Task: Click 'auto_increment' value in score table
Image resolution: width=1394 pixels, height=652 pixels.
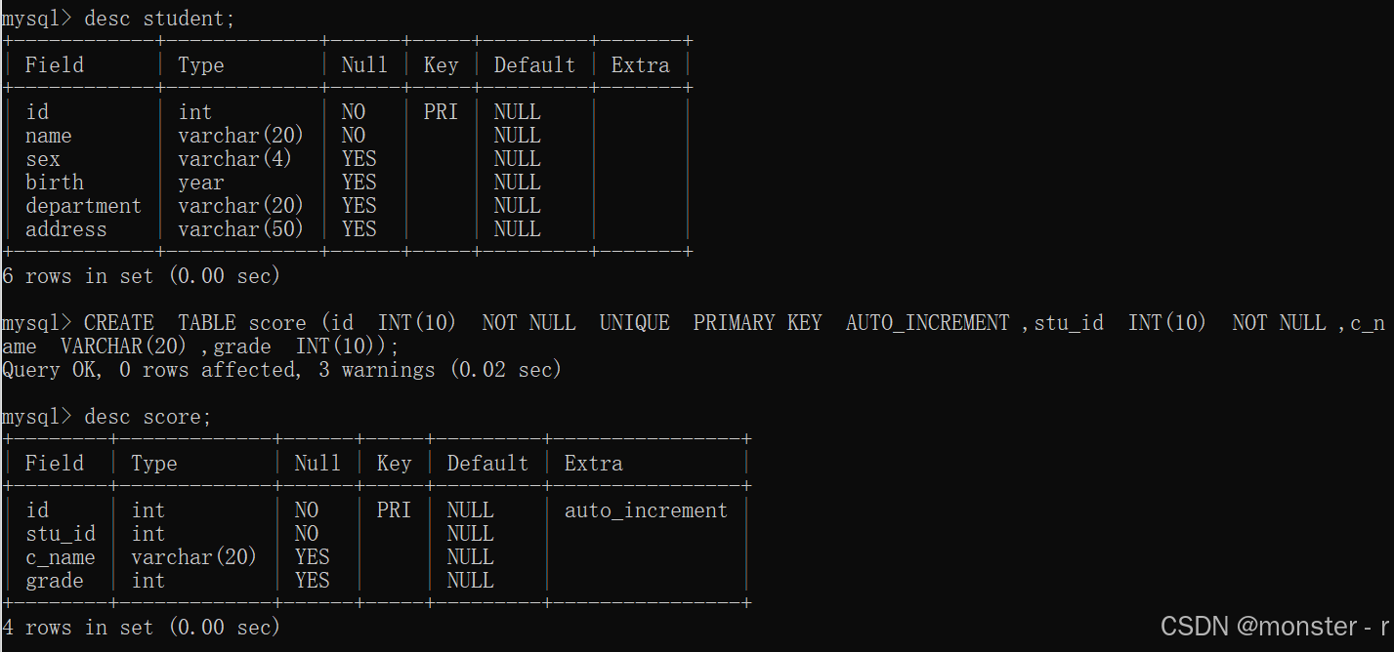Action: (646, 510)
